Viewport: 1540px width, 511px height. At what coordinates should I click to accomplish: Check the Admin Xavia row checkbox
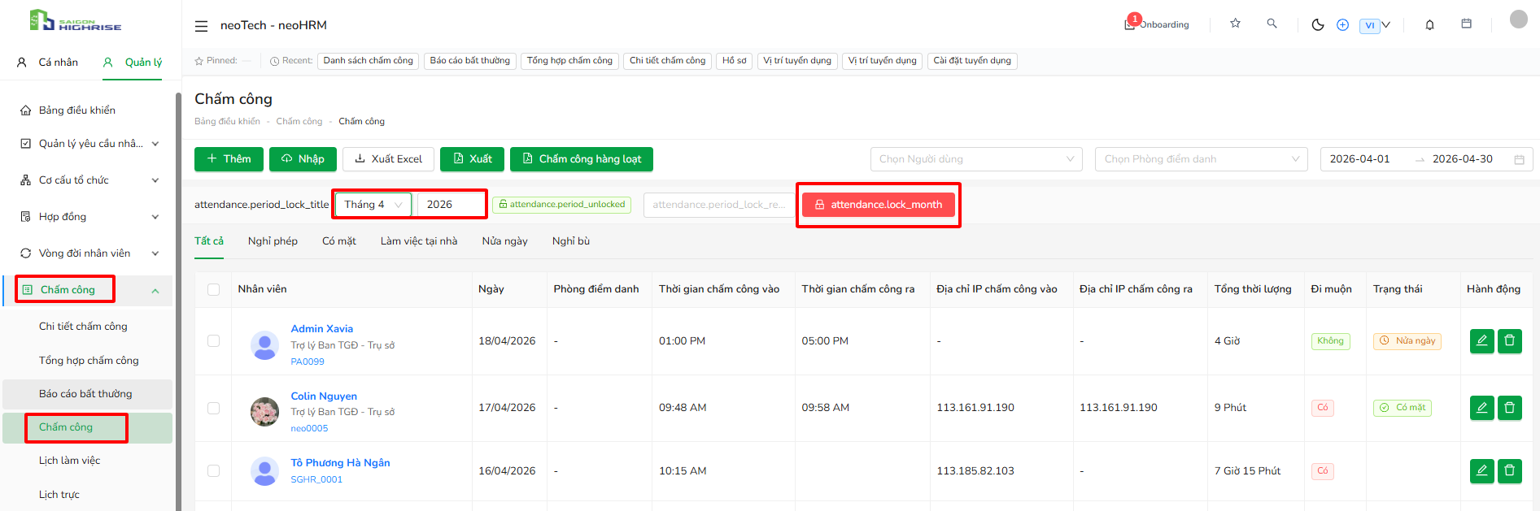click(x=213, y=341)
